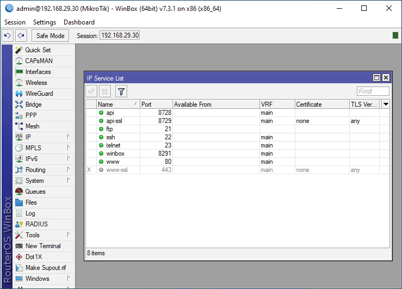Select the www service row
Viewport: 402px width, 289px height.
pos(238,162)
